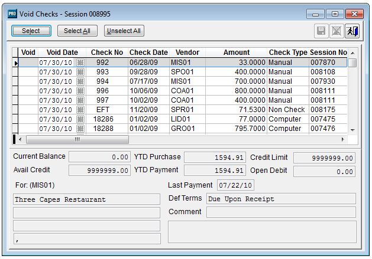Click the Non Check type cell
The width and height of the screenshot is (372, 259).
coord(288,110)
